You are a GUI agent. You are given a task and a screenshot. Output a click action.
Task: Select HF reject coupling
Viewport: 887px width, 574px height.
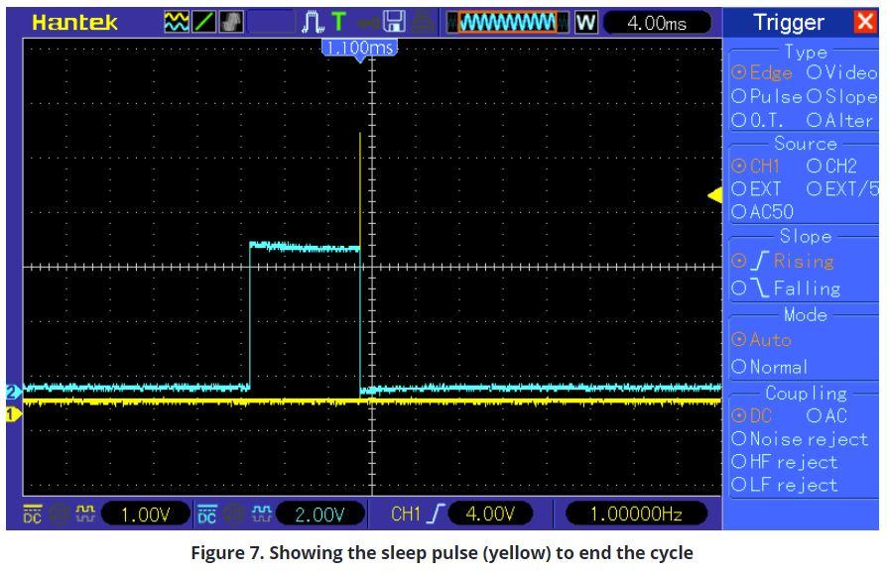pos(785,462)
